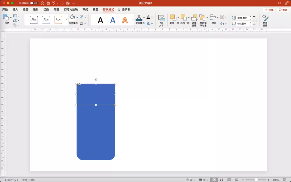Click the blue text effects A icon
Screen dimensions: 291x182
[x=148, y=24]
